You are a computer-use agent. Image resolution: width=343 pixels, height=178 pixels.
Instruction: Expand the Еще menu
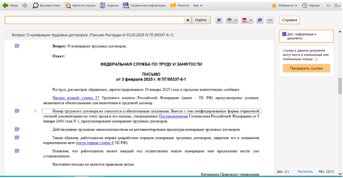pos(198,5)
